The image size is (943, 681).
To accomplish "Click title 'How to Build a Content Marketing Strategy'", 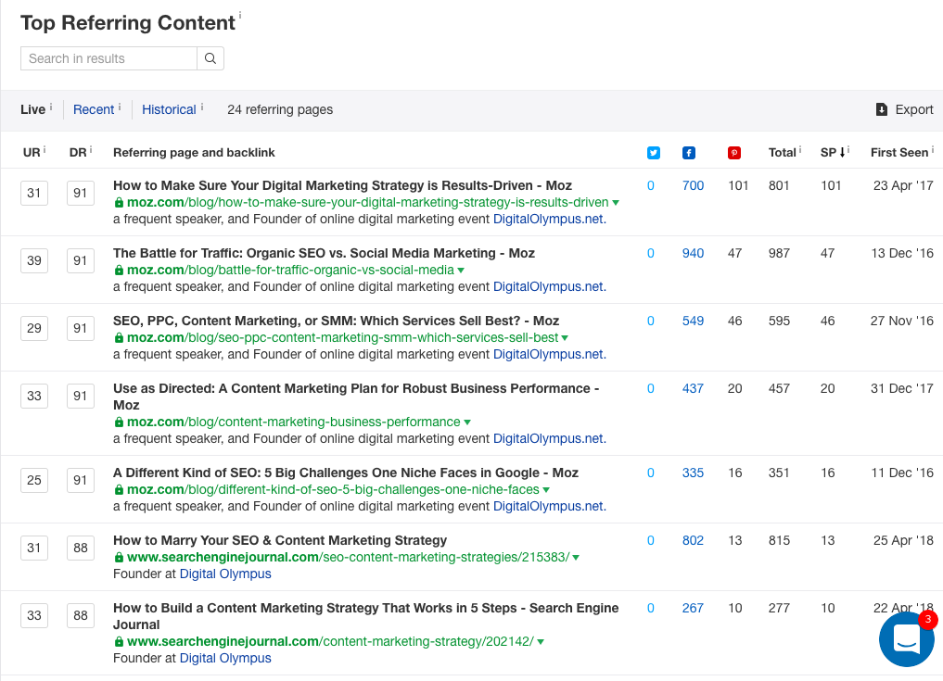I will pyautogui.click(x=365, y=616).
